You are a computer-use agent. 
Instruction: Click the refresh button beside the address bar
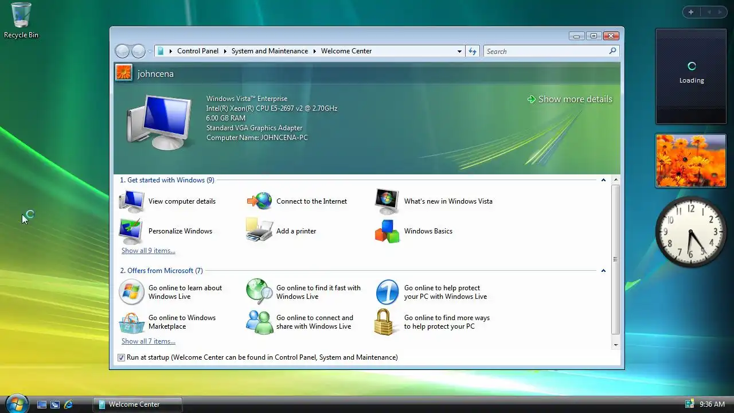click(x=473, y=51)
